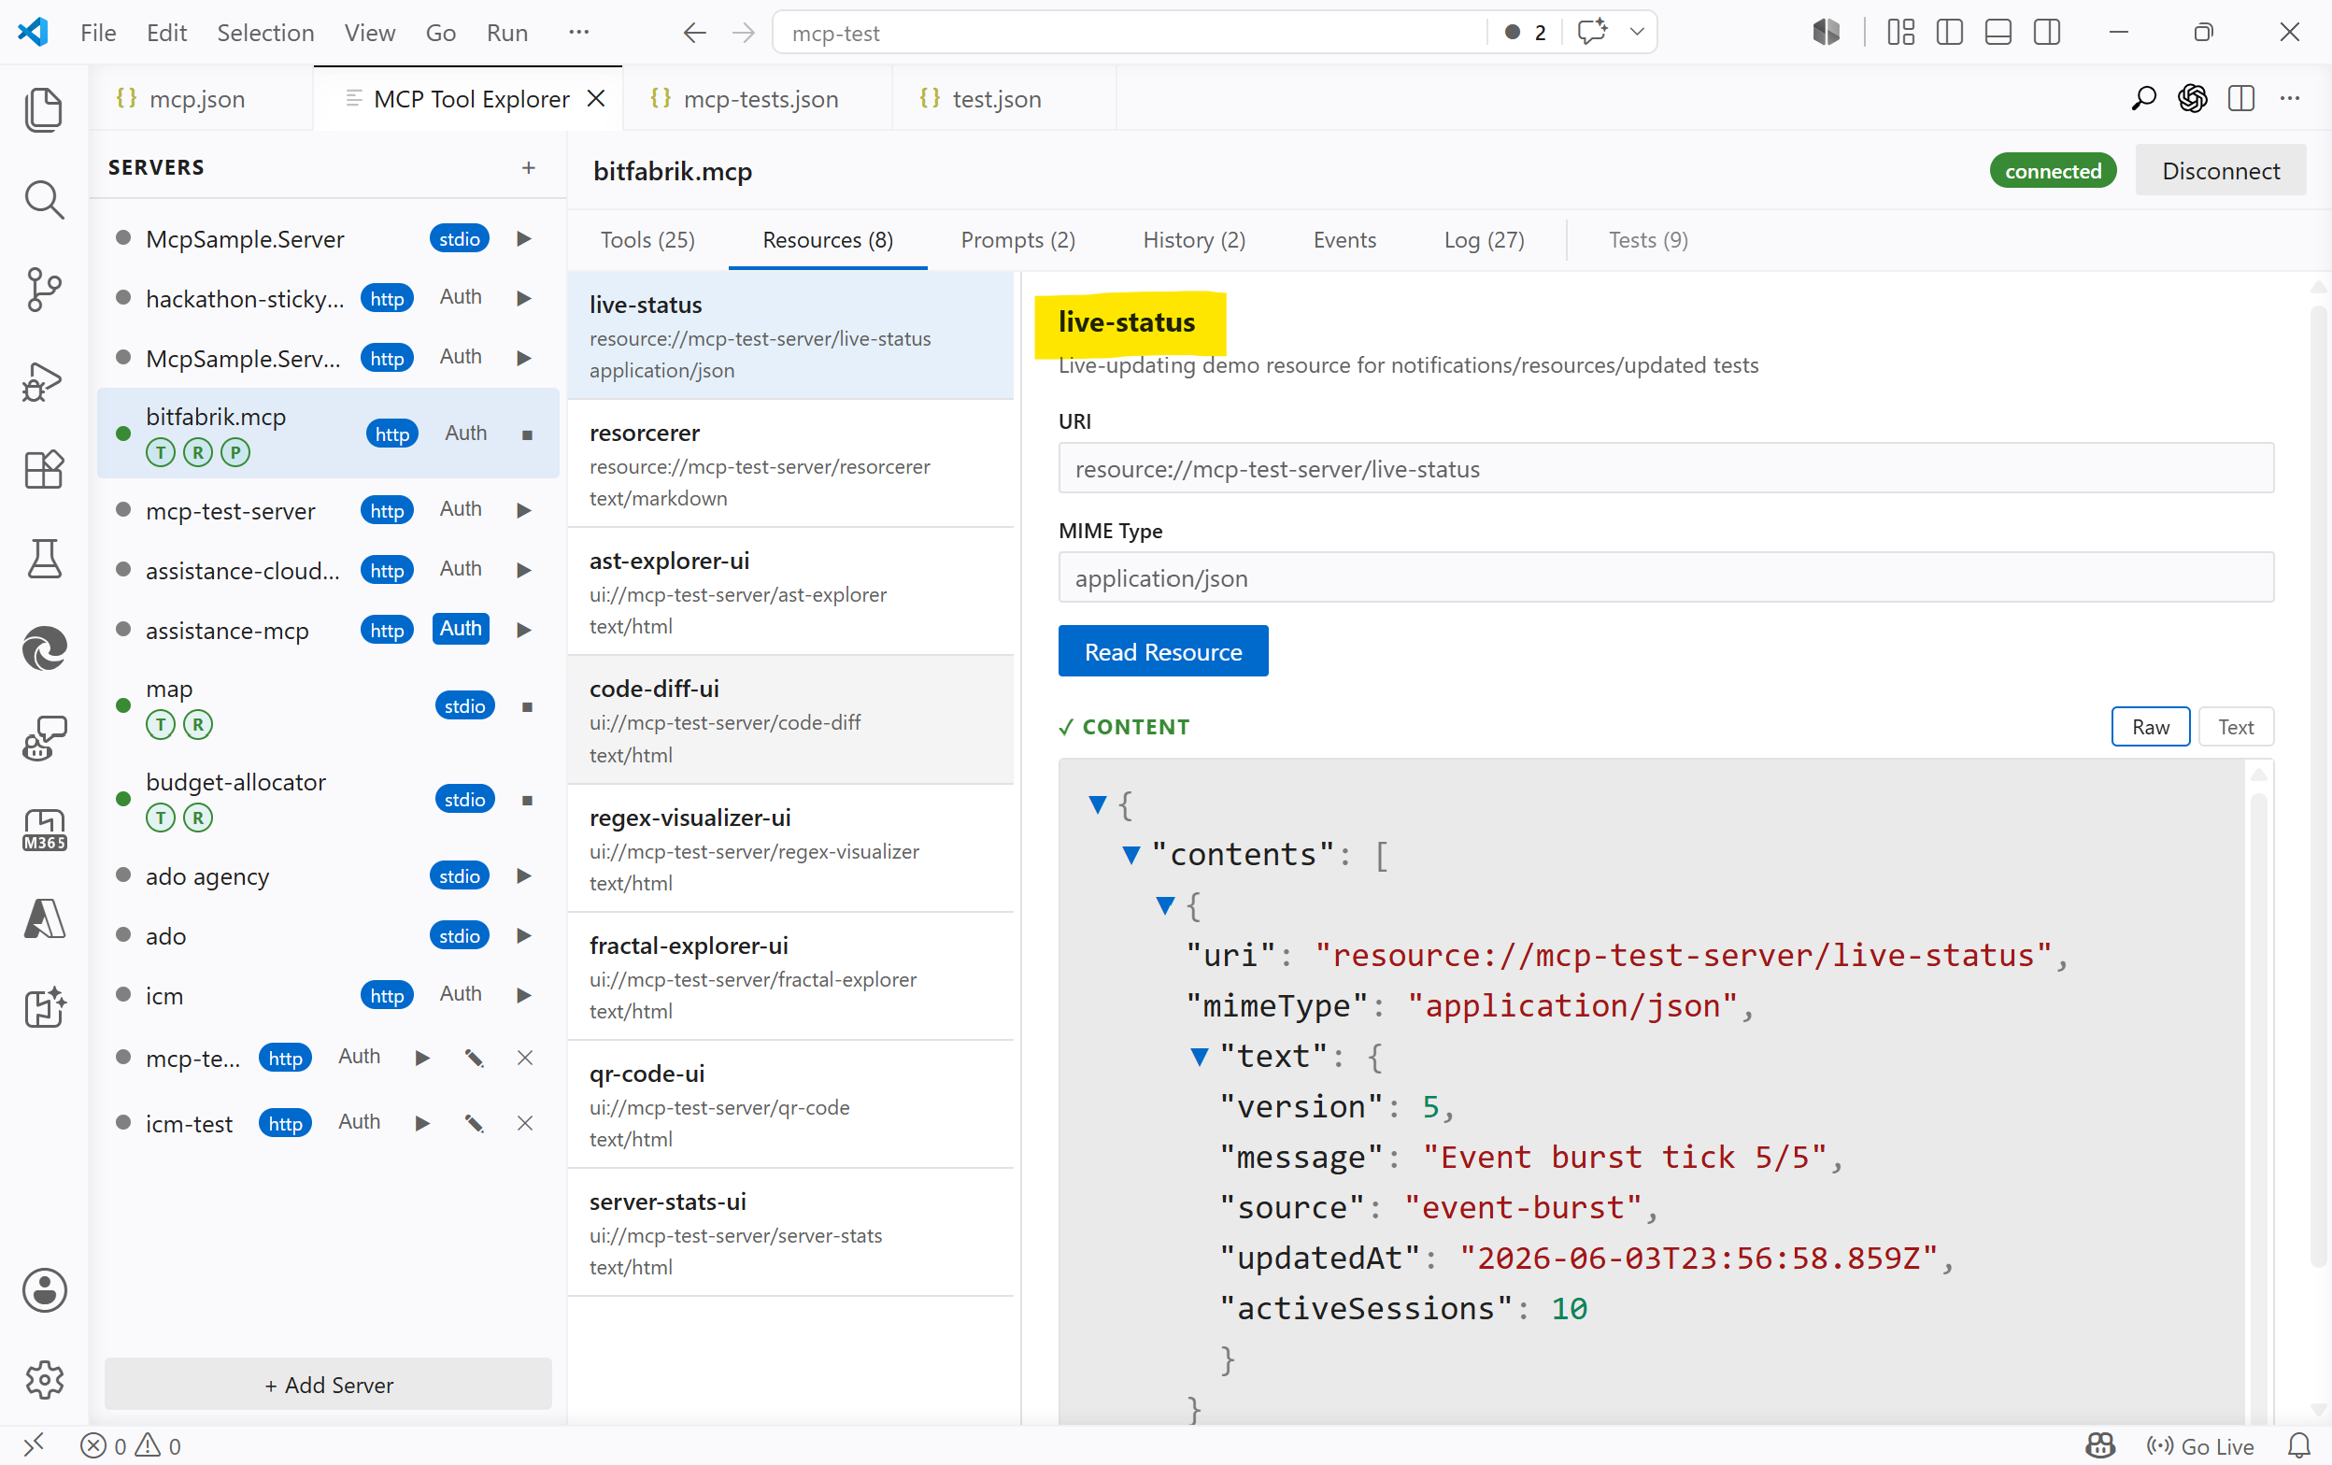Click the MIME Type input field
Screen dimensions: 2332x1465
click(1666, 578)
